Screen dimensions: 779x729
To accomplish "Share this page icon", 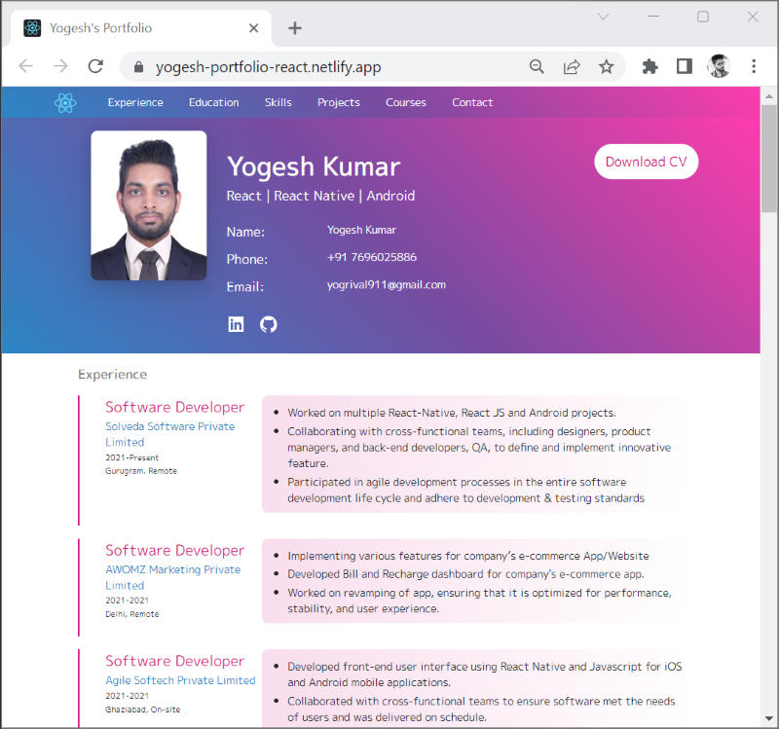I will click(x=572, y=66).
